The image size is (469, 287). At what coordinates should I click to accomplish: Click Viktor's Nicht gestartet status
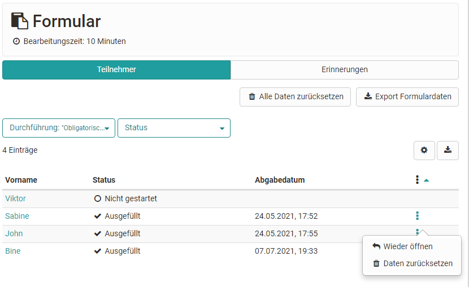[125, 198]
